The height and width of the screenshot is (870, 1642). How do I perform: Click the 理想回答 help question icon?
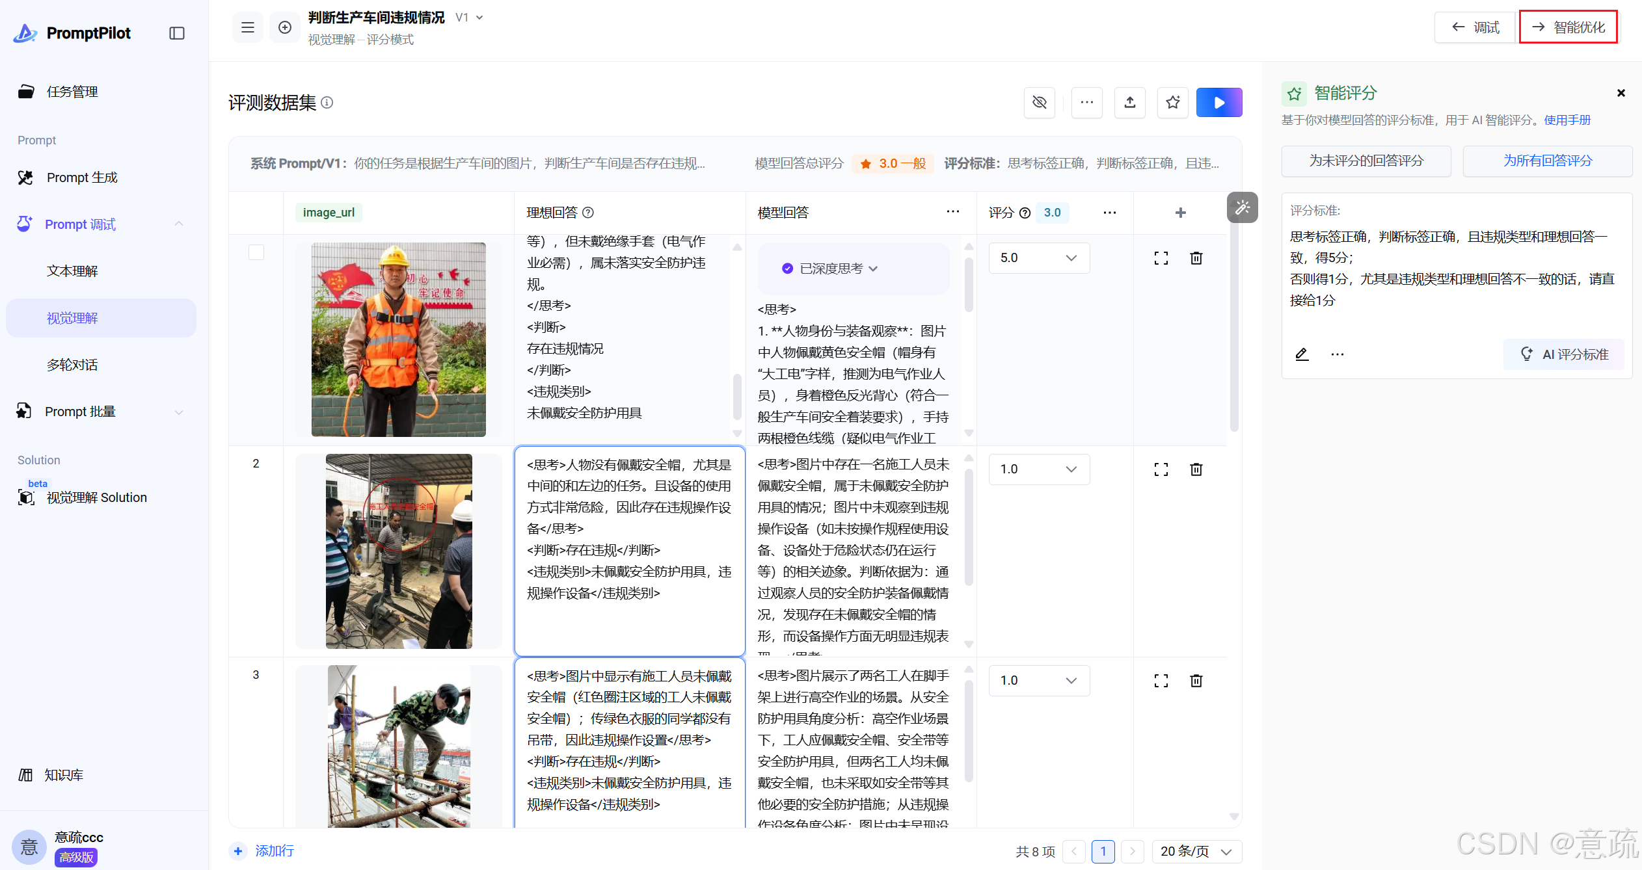click(588, 213)
